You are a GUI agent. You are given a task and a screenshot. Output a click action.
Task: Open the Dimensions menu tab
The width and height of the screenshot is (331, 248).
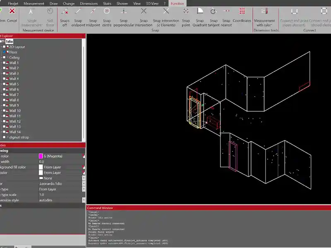tap(89, 3)
